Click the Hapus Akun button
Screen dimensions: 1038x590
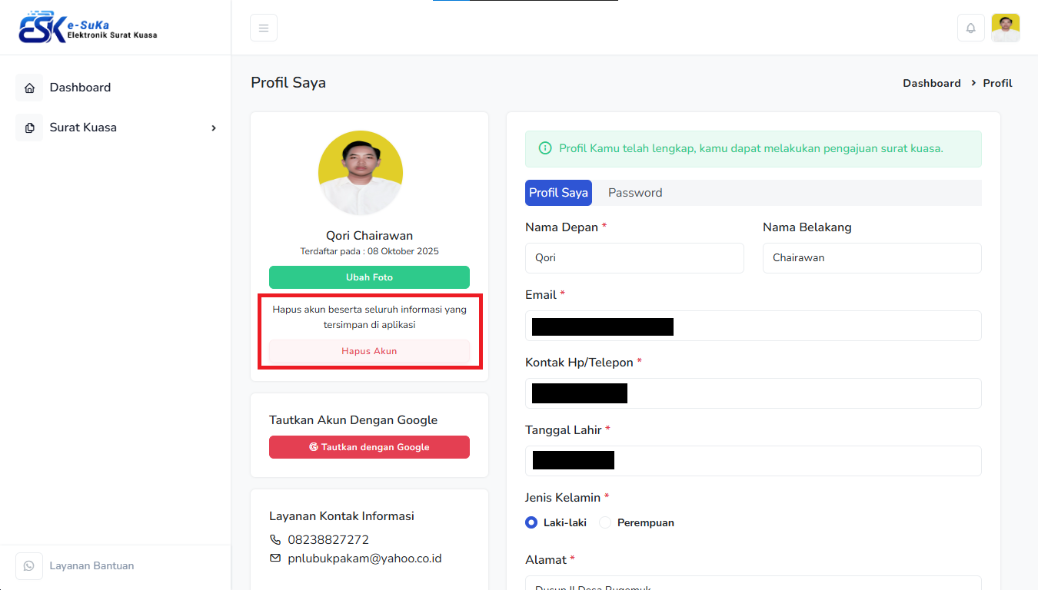[x=369, y=351]
